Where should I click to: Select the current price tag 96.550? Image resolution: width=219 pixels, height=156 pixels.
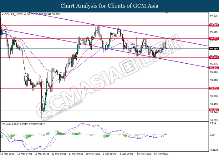[214, 49]
